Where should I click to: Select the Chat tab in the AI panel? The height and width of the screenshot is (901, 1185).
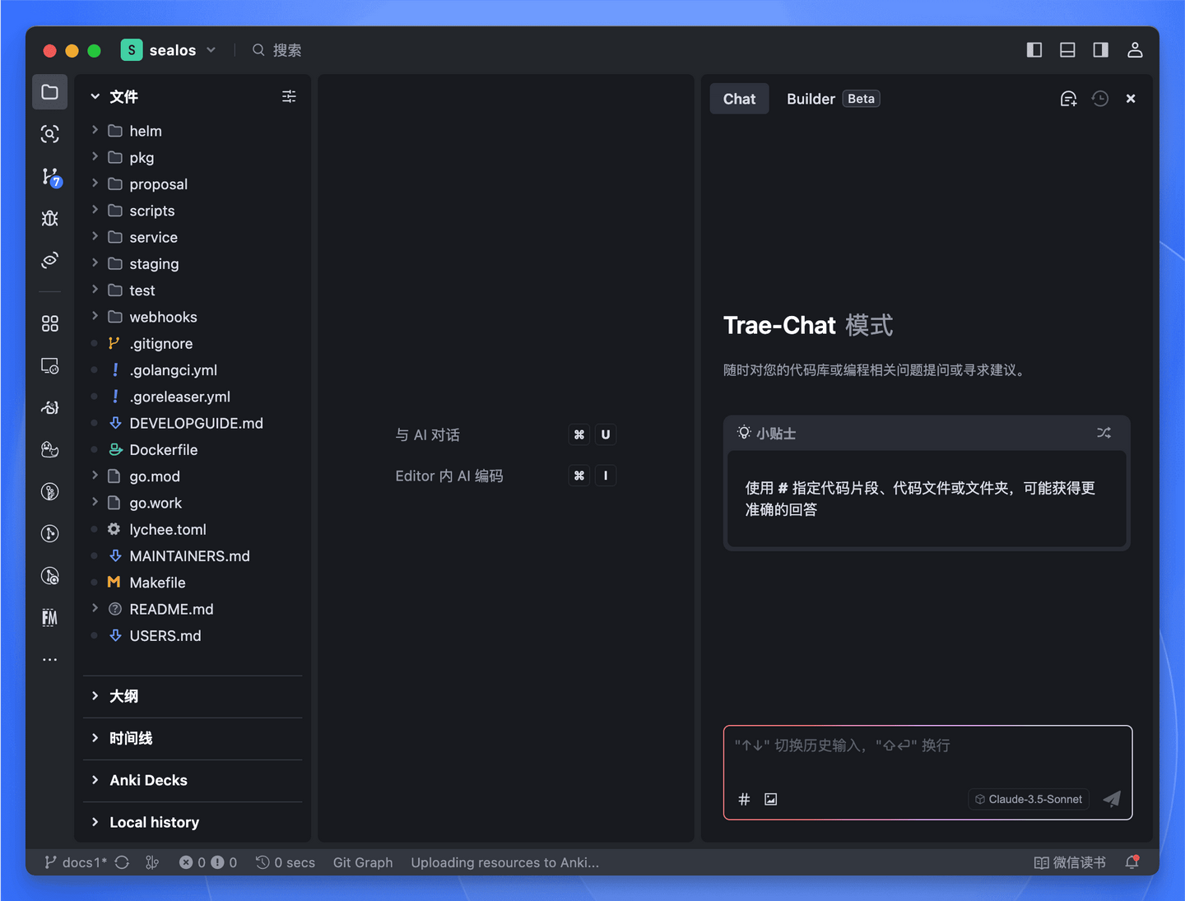click(x=738, y=98)
